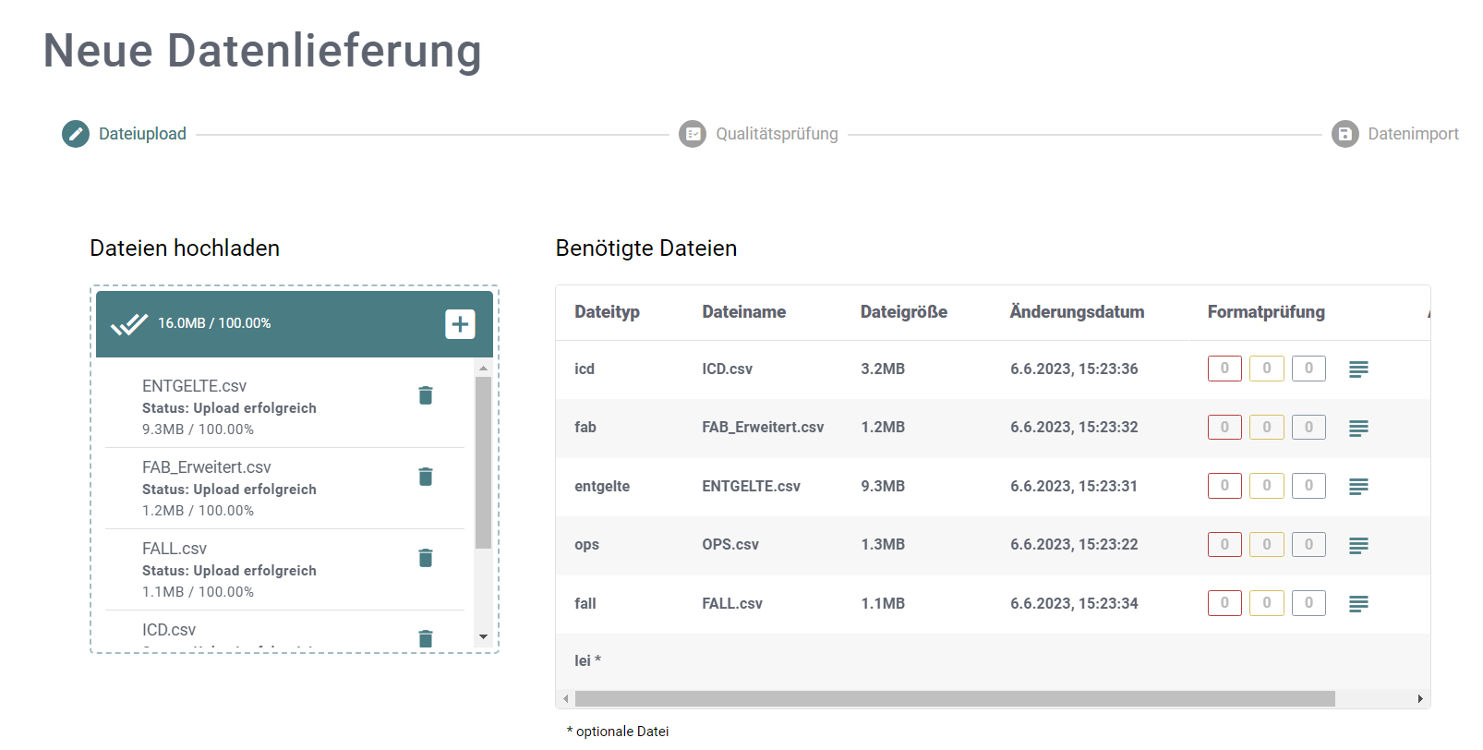The height and width of the screenshot is (750, 1483).
Task: Click gray info count badge for fall
Action: pyautogui.click(x=1308, y=603)
